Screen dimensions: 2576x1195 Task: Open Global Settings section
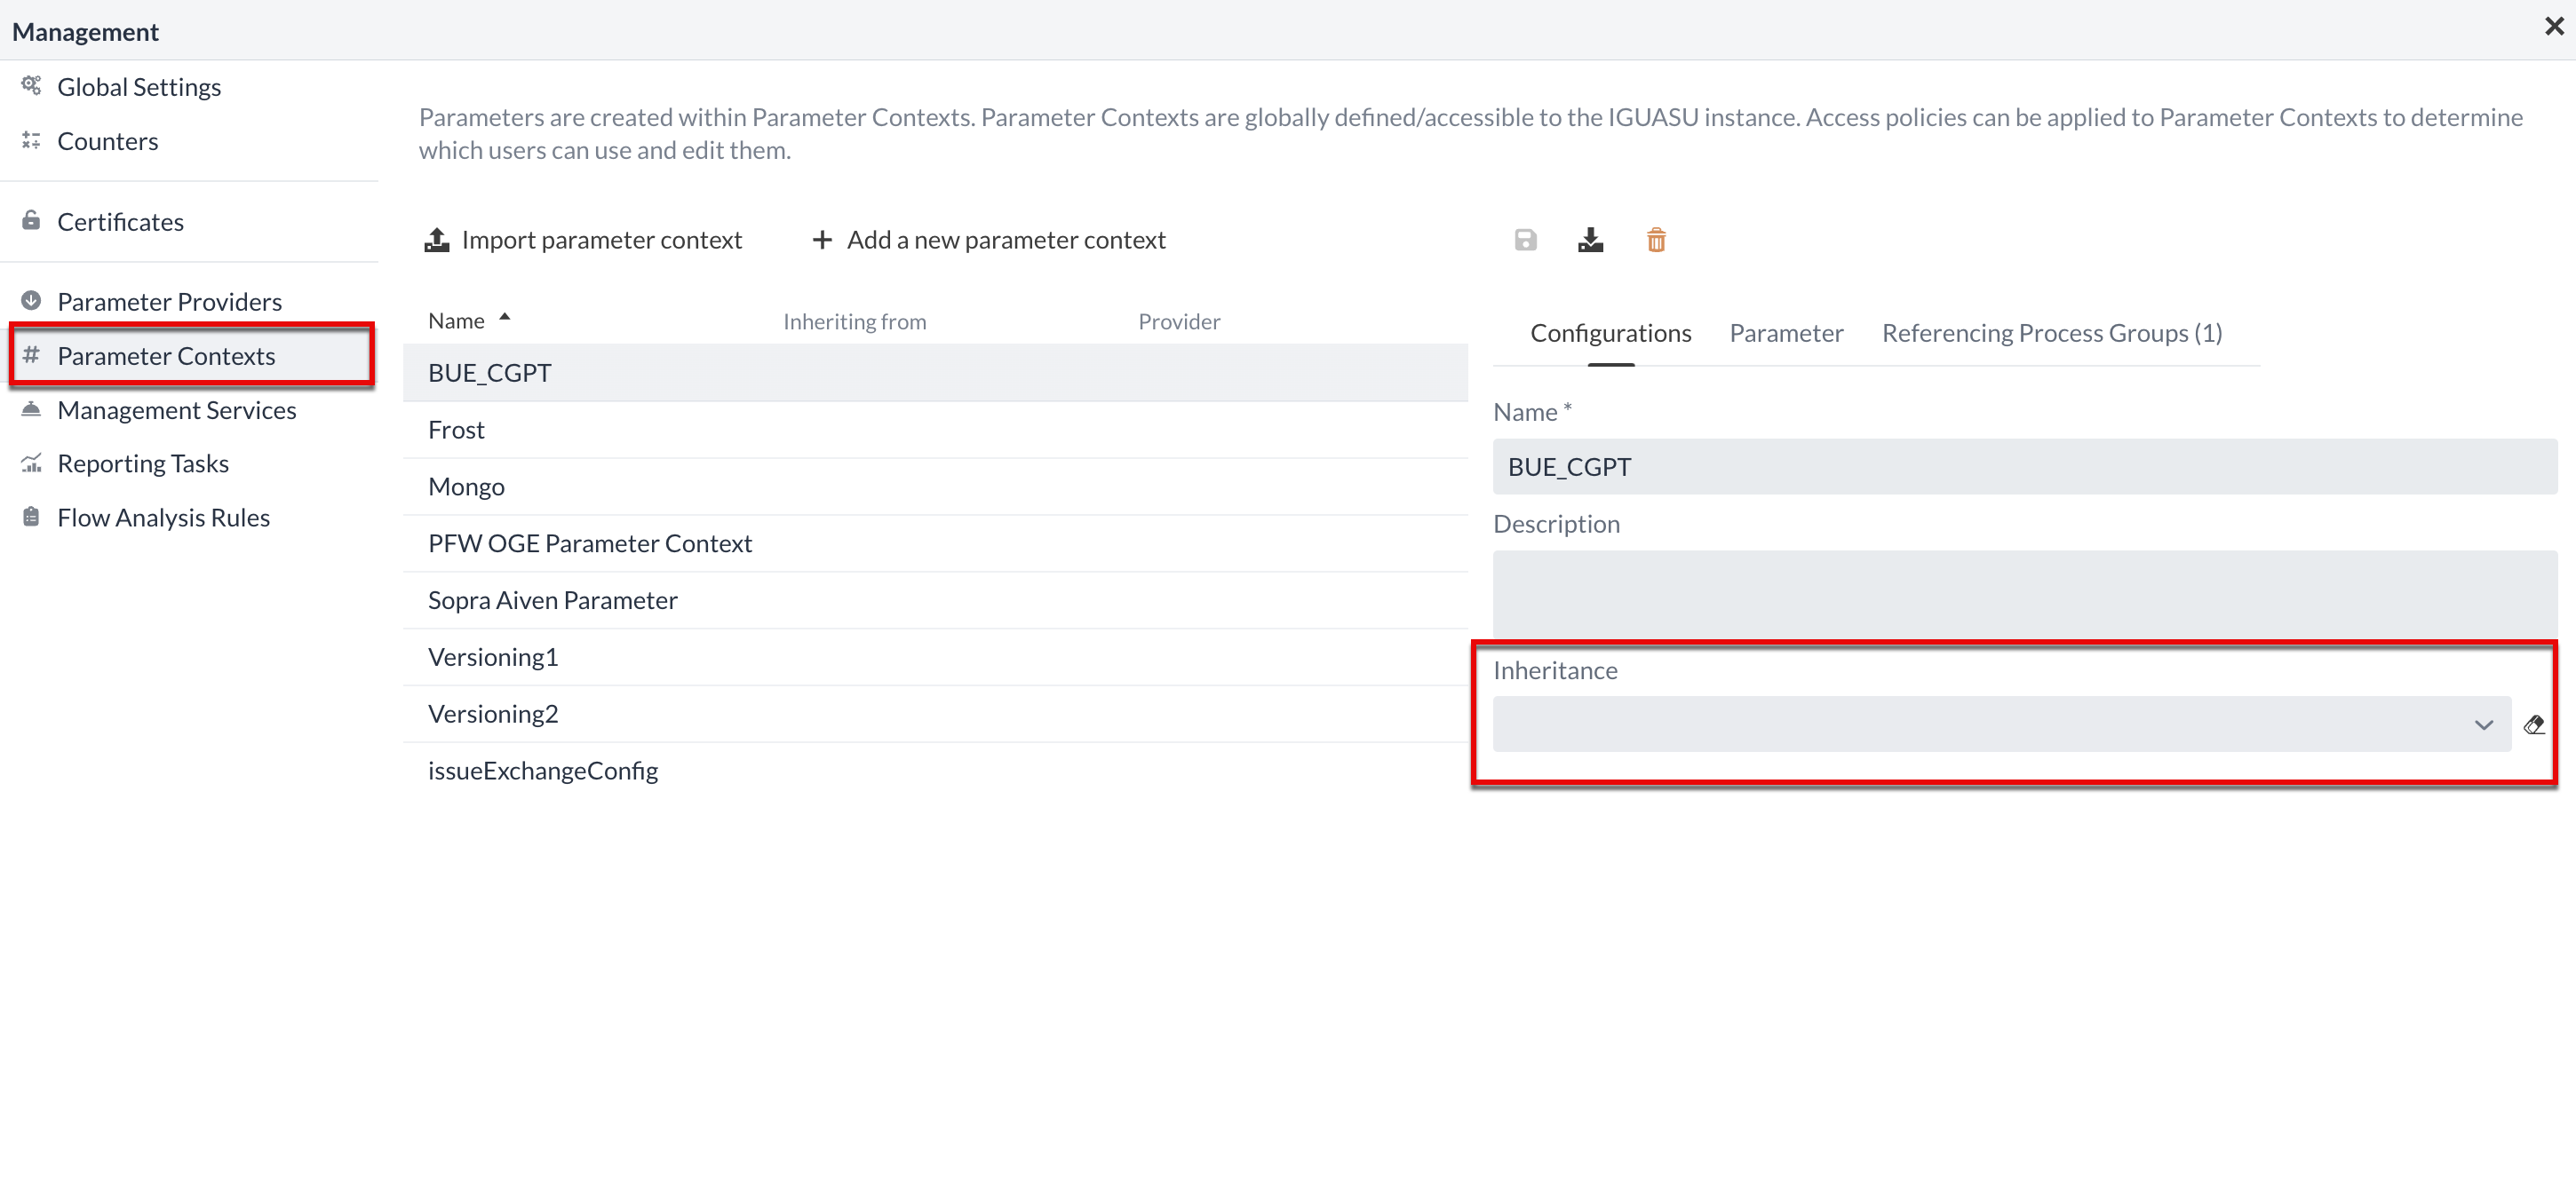[139, 87]
